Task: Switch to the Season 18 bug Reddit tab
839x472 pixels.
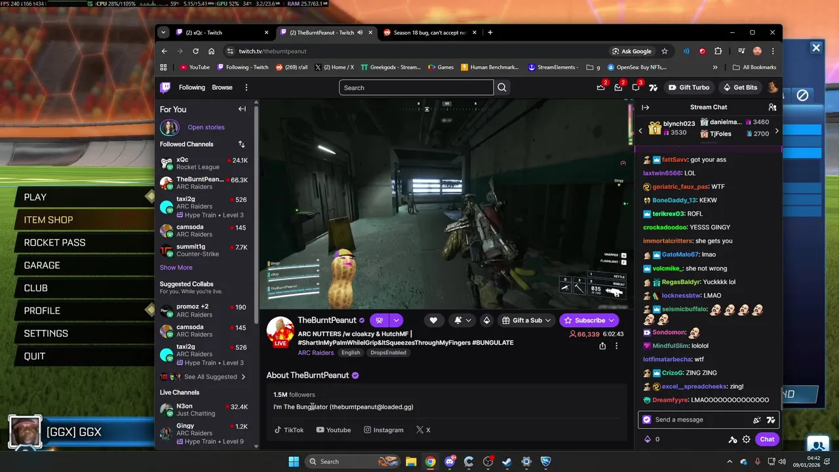Action: point(429,32)
